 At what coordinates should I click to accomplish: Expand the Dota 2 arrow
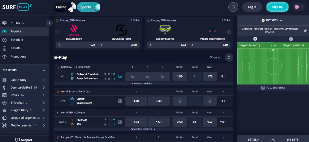point(44,95)
